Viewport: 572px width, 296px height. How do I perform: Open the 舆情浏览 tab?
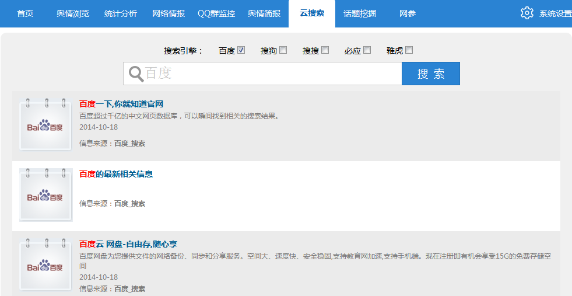click(x=73, y=13)
